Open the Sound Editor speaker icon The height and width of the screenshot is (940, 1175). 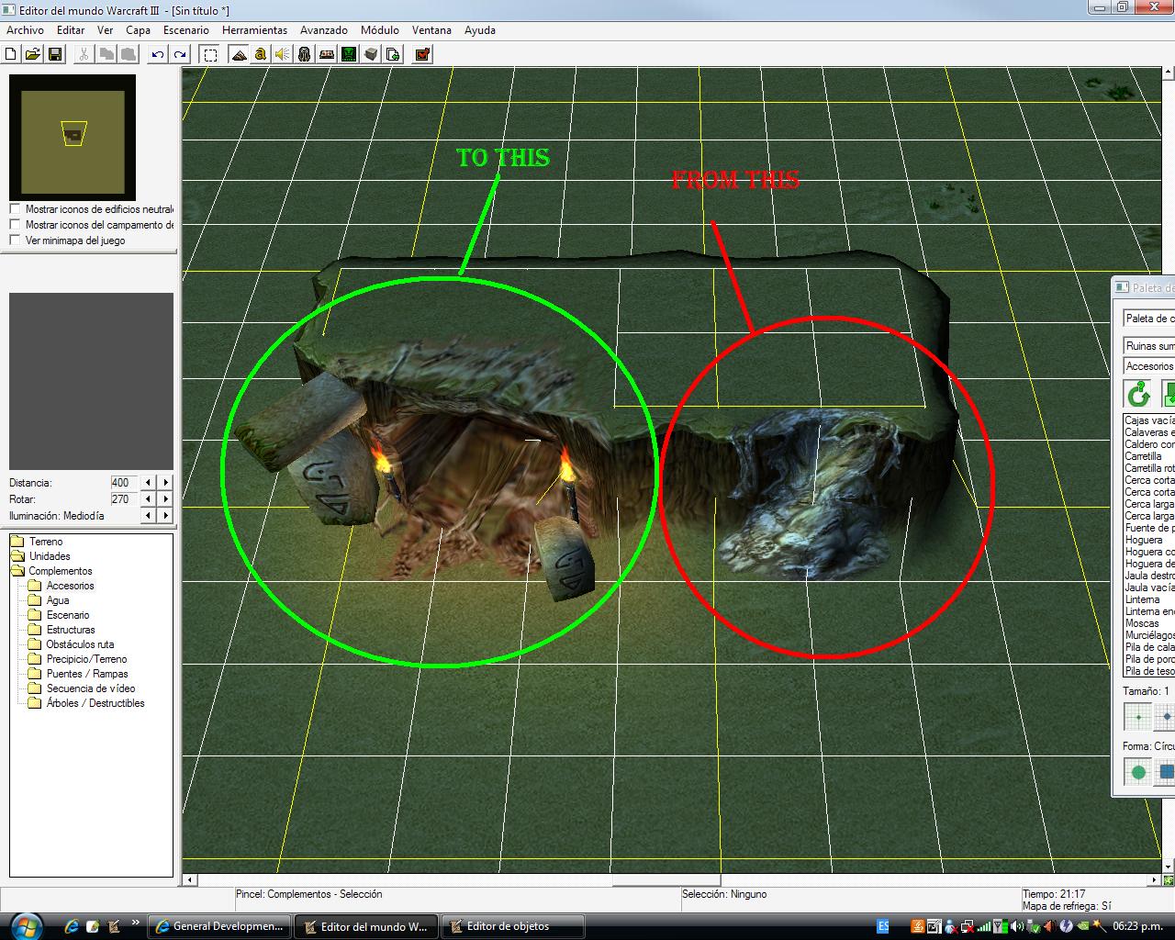(282, 54)
